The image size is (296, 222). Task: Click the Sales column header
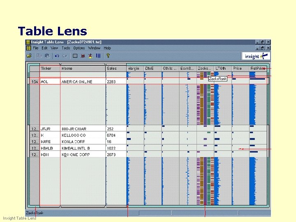point(116,69)
